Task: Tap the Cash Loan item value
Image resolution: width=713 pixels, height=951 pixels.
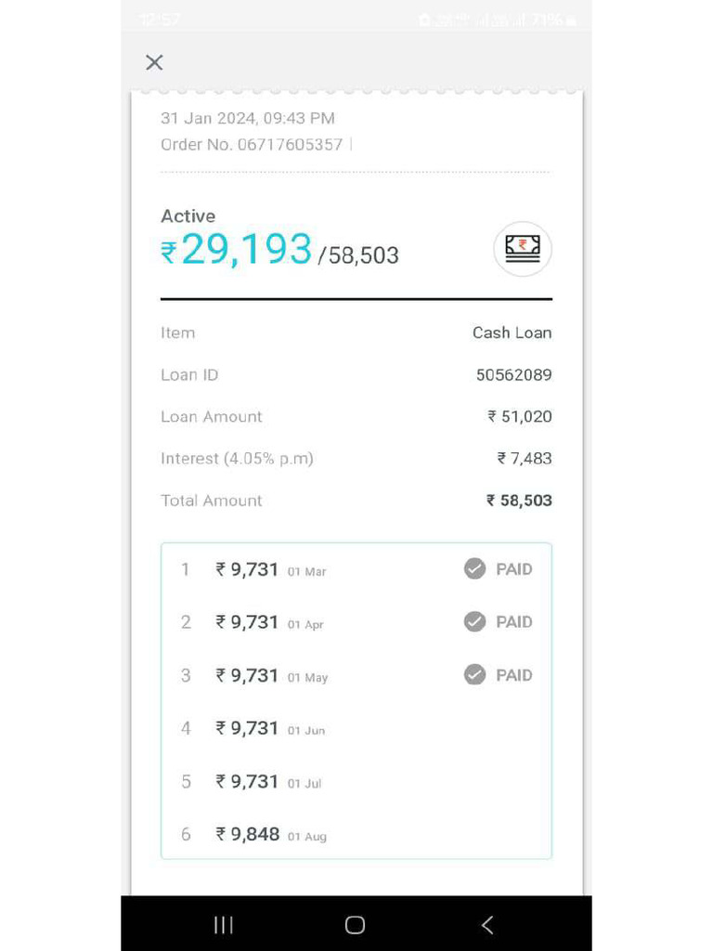Action: click(512, 332)
